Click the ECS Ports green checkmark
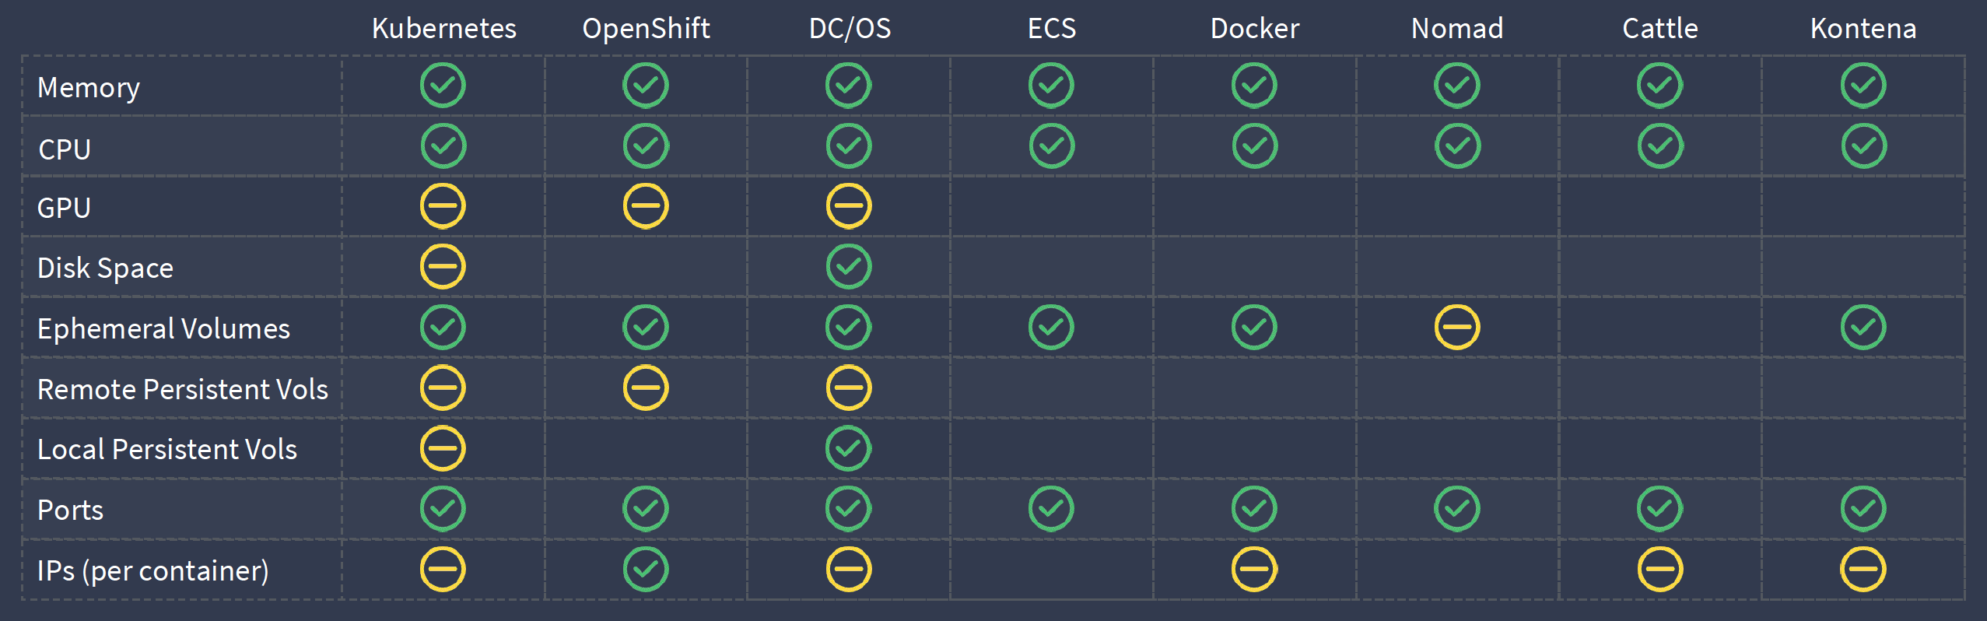This screenshot has height=621, width=1987. (1051, 509)
